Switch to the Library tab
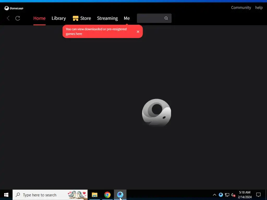Image resolution: width=267 pixels, height=200 pixels. click(x=59, y=18)
